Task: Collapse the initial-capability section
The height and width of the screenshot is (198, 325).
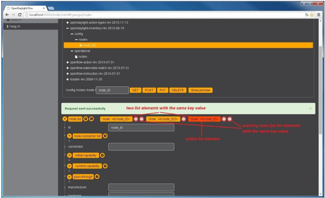Action: click(x=69, y=155)
